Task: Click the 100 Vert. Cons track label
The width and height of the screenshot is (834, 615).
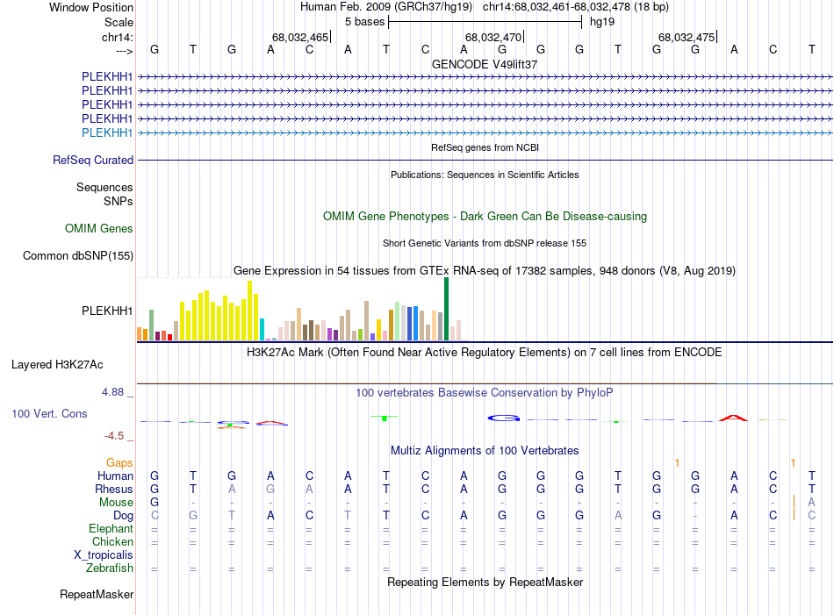Action: [x=49, y=413]
